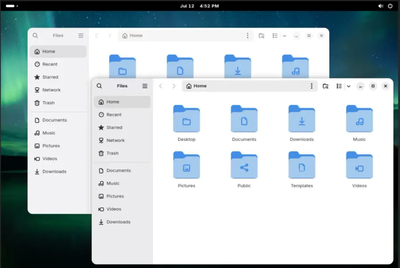
Task: Click the search icon in front Files window
Action: pos(99,86)
